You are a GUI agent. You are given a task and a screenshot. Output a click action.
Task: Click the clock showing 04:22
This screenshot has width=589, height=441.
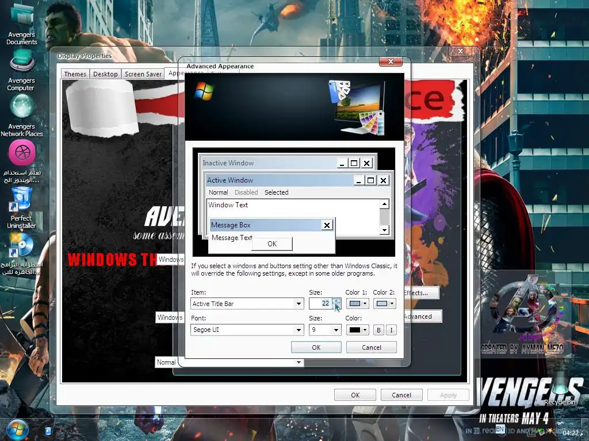[x=570, y=433]
